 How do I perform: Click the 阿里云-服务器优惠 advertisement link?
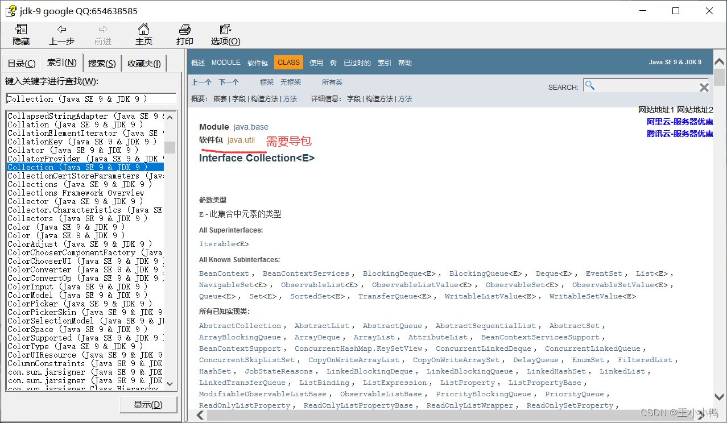(x=680, y=122)
